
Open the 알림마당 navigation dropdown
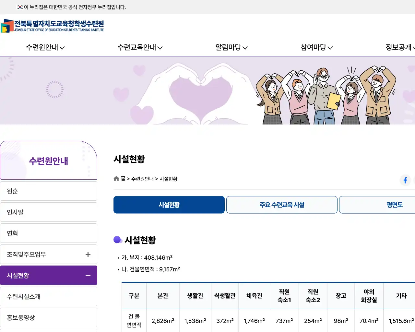tap(231, 47)
